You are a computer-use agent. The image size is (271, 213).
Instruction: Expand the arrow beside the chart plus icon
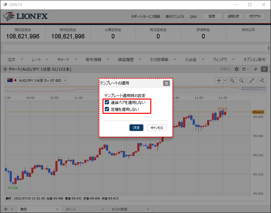[225, 80]
